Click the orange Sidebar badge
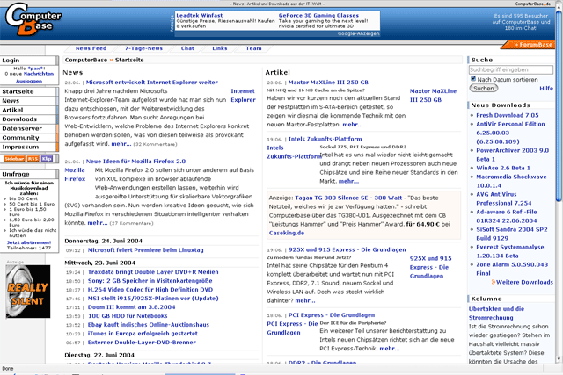563x375 pixels. (14, 158)
